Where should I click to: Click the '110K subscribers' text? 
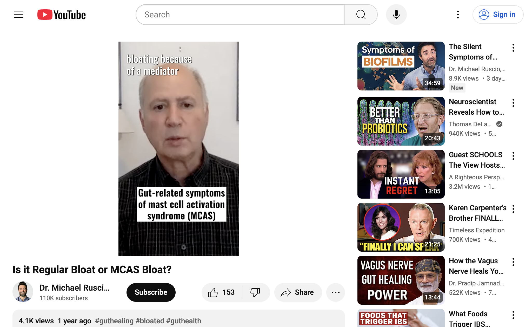[x=64, y=298]
